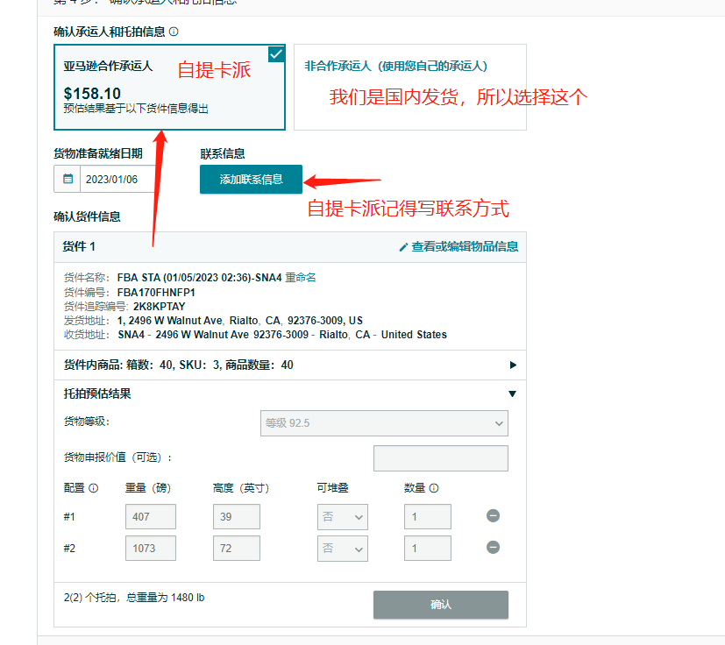Click the 货件 1 header title
Screen dimensions: 725x645
pos(79,246)
